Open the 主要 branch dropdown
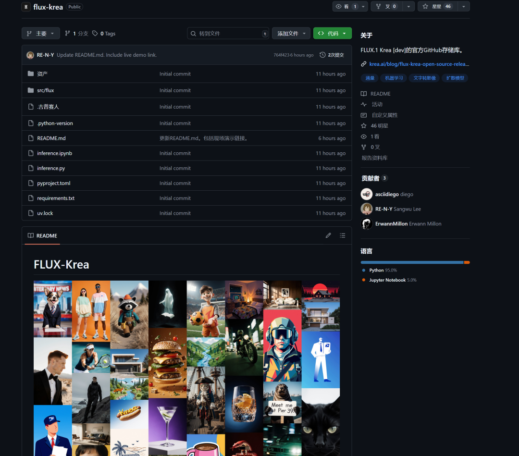519x456 pixels. (x=41, y=34)
